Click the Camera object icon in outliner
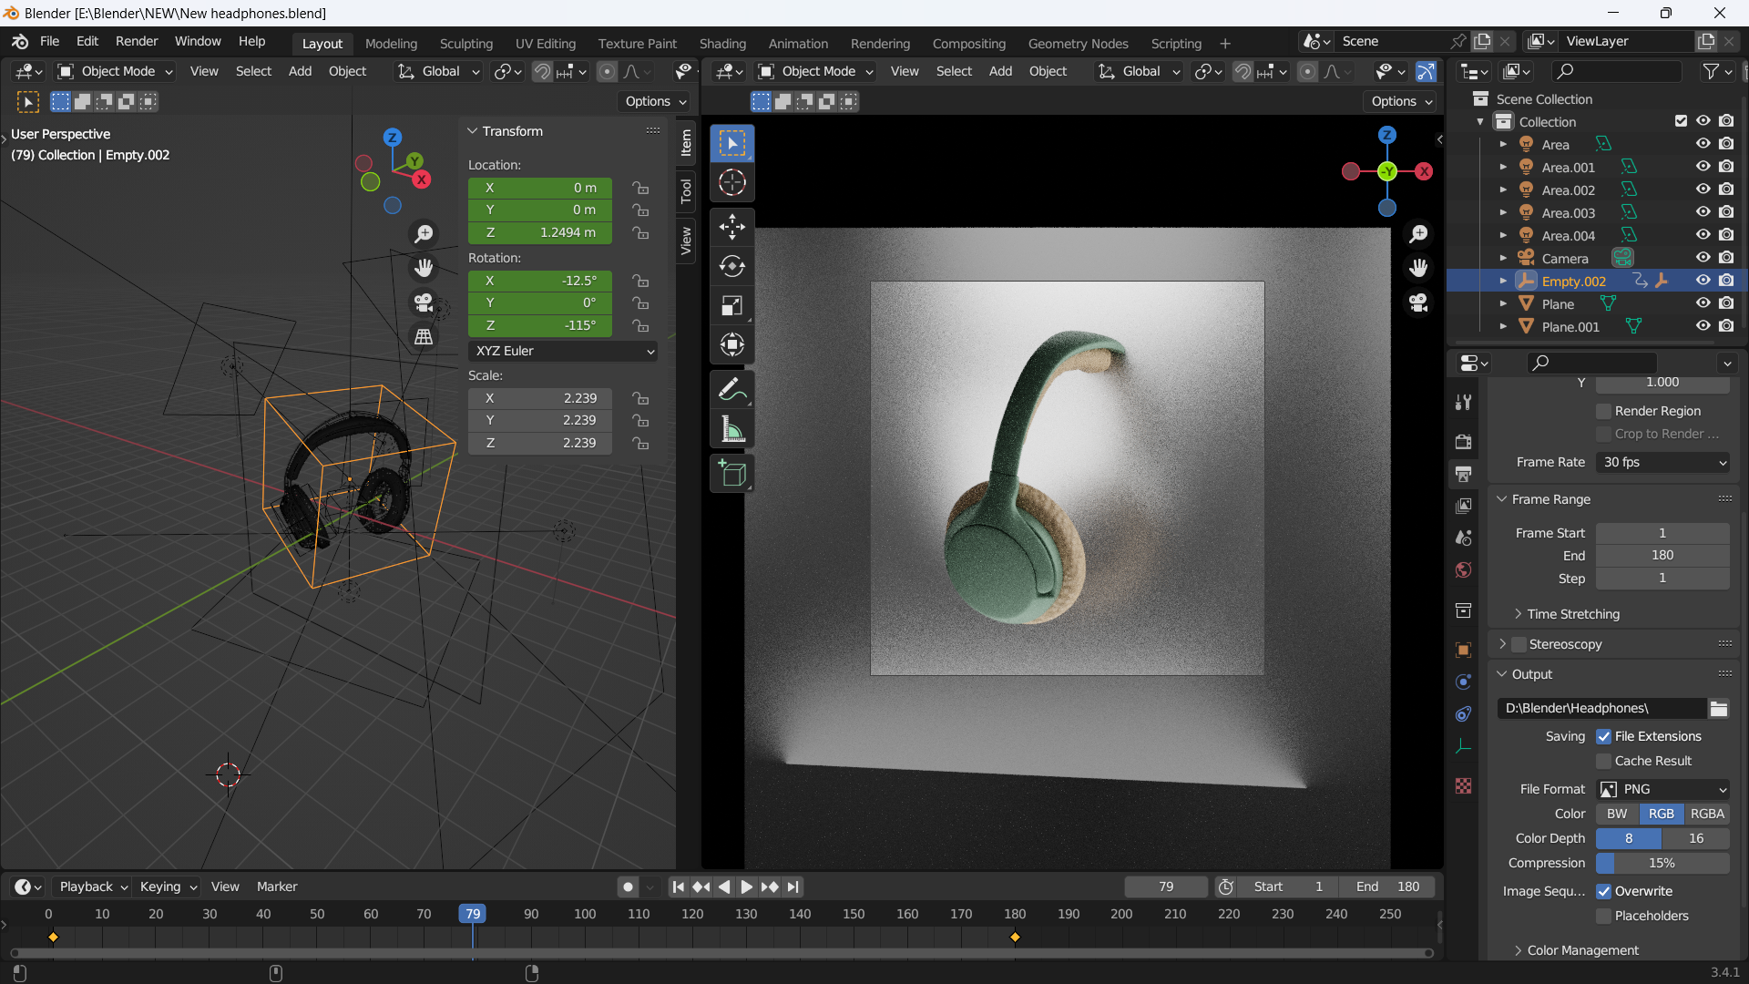This screenshot has height=984, width=1749. tap(1526, 257)
